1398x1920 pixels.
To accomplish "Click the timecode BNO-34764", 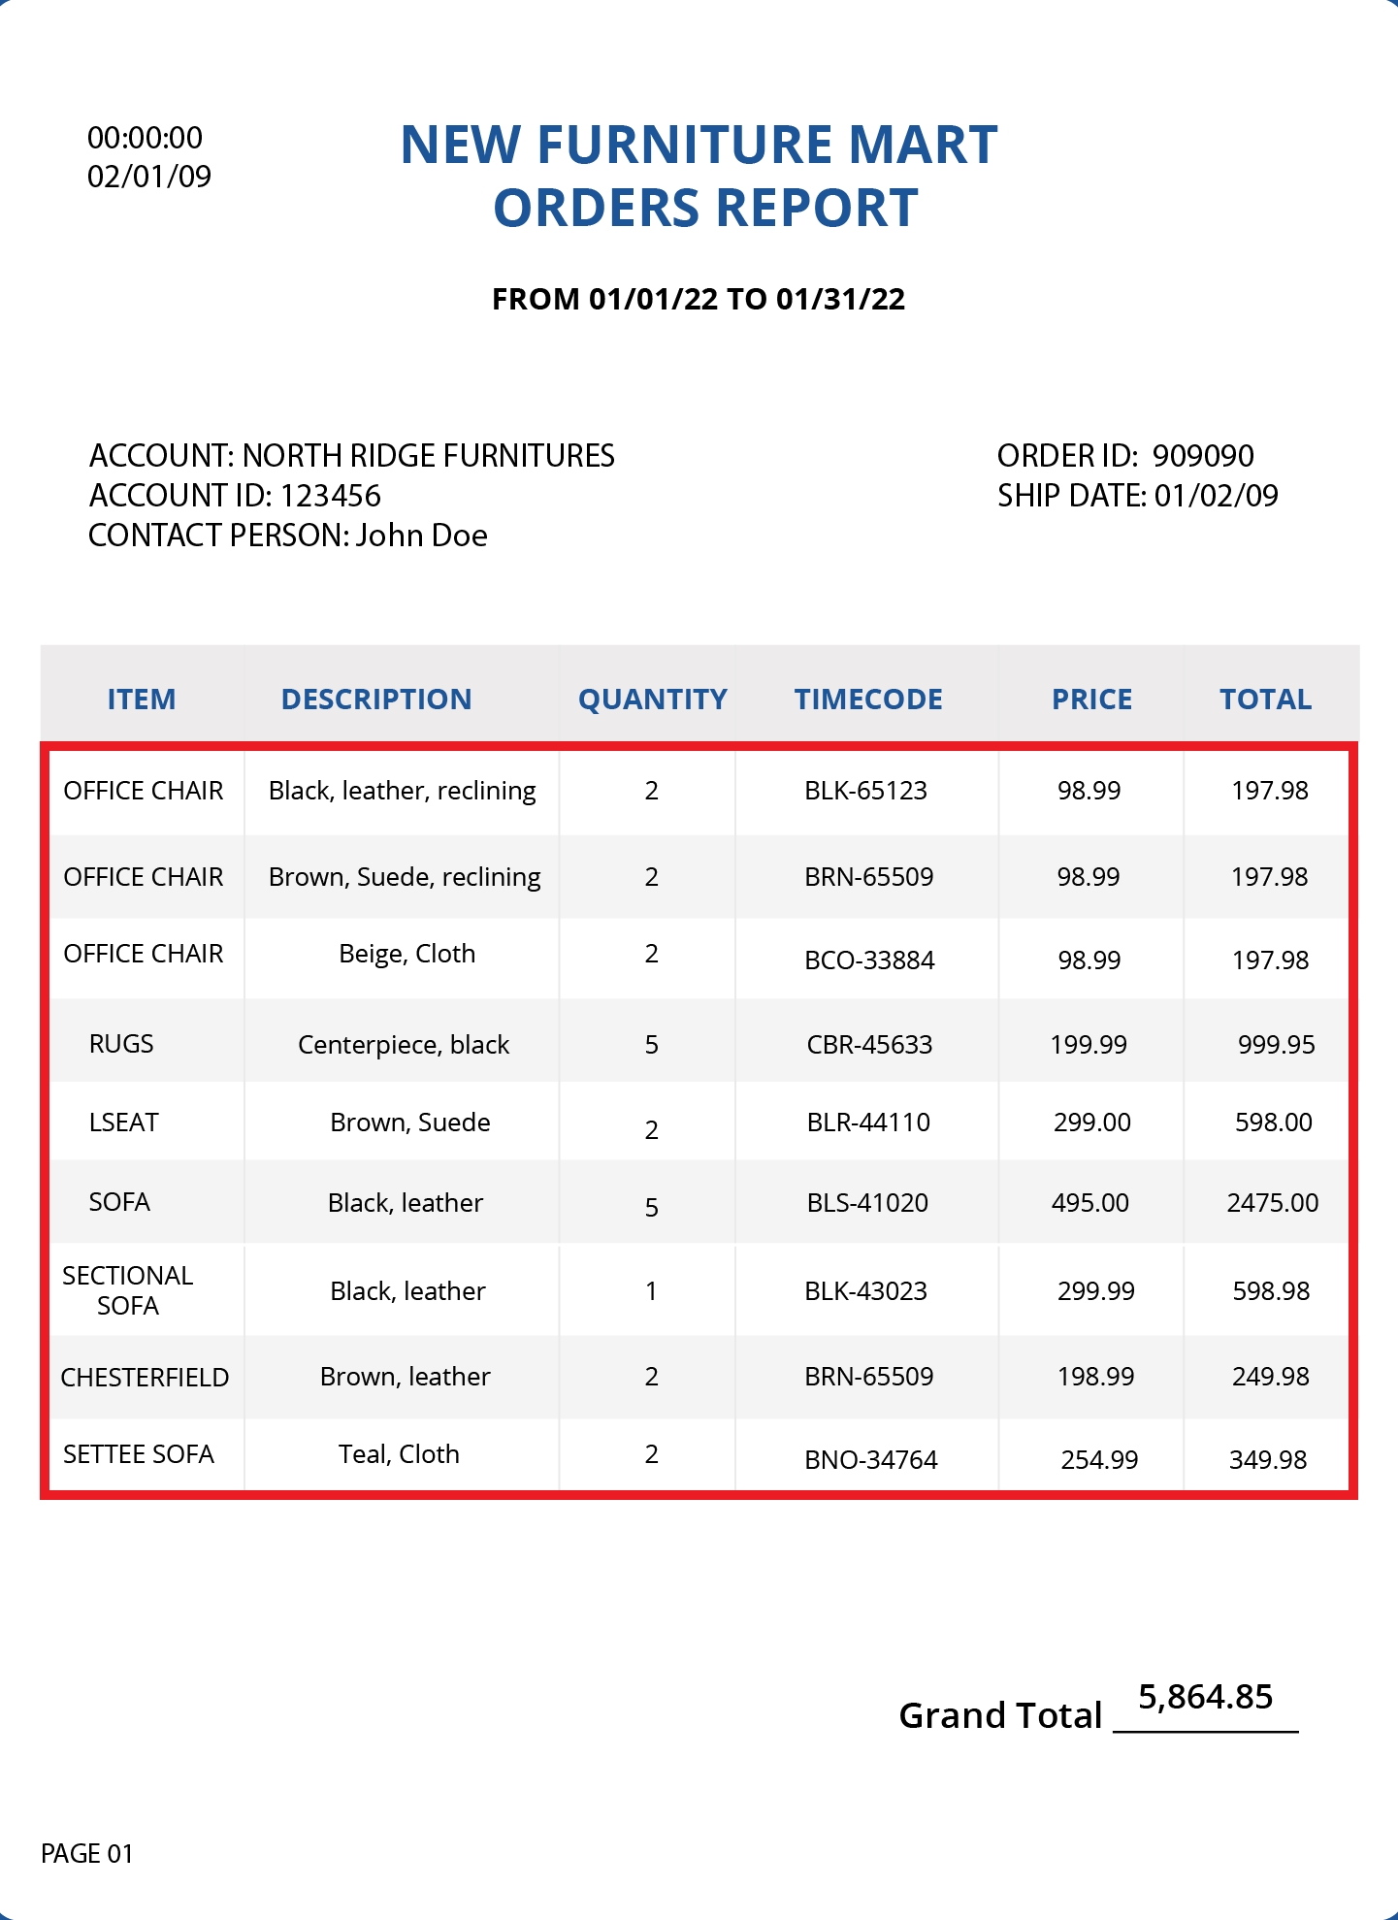I will click(871, 1460).
